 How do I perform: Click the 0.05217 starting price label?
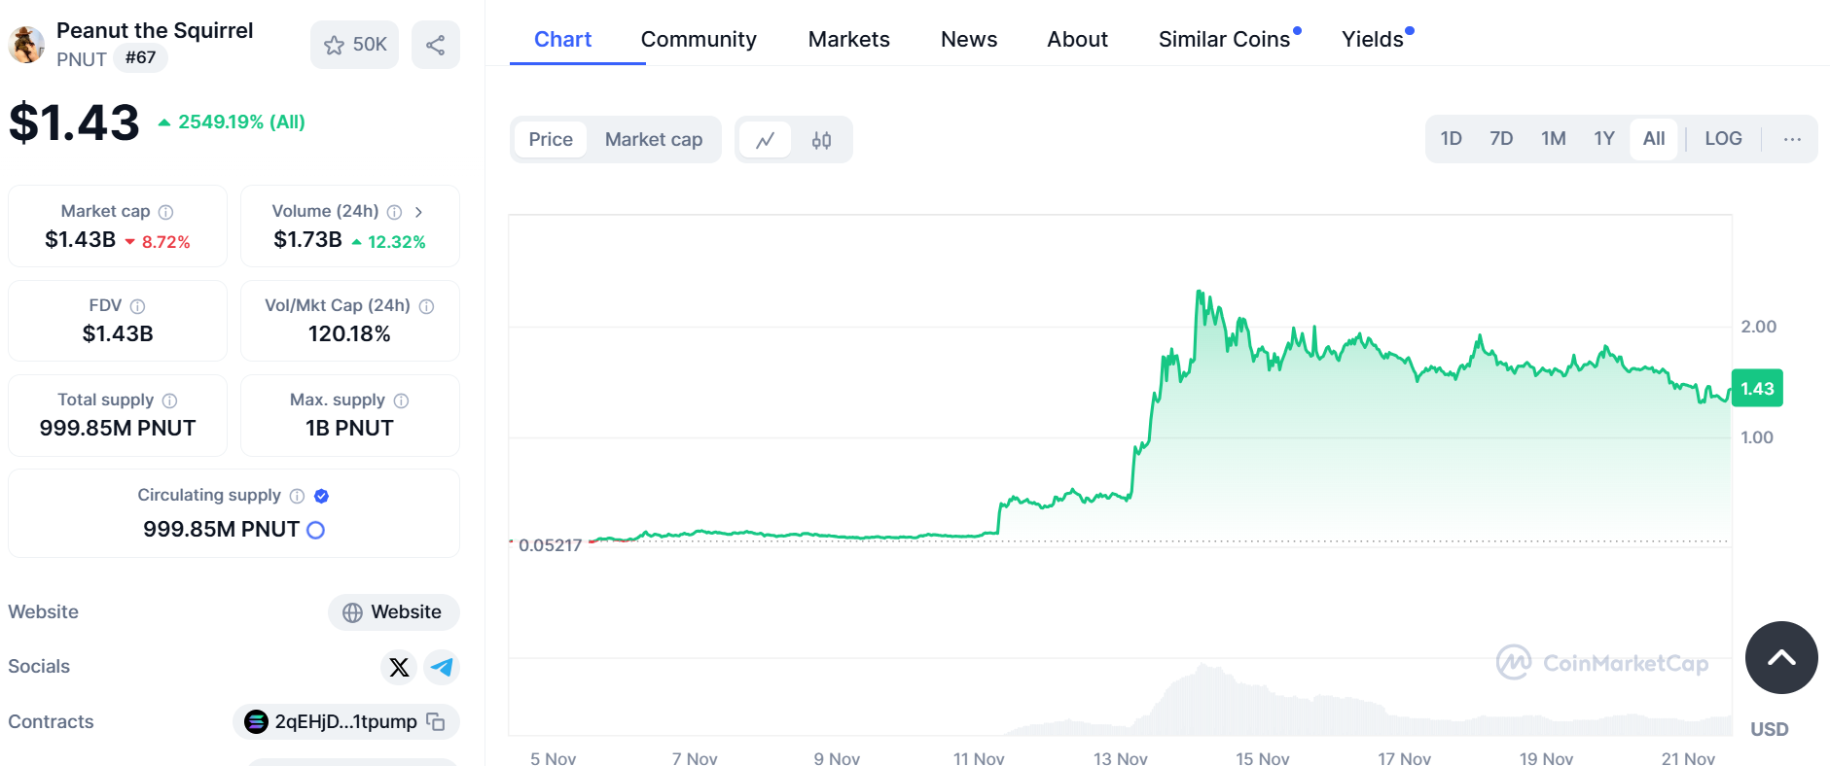550,545
